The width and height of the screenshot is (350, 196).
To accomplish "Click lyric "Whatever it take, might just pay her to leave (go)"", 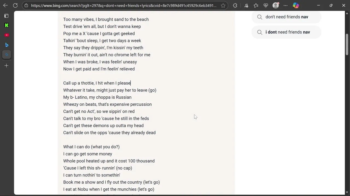I will point(110,90).
